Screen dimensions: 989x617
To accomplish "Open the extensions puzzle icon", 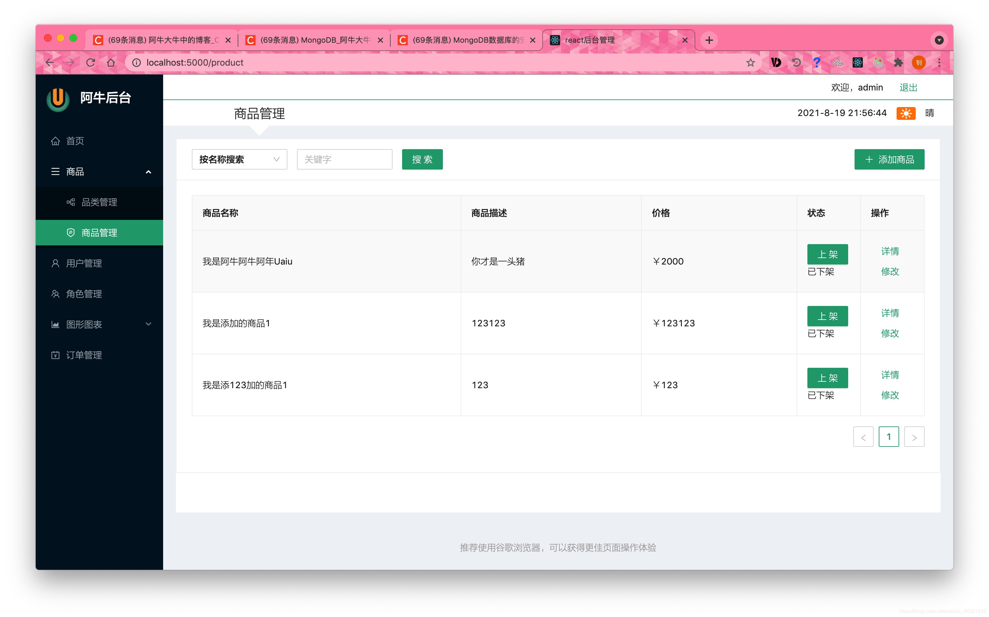I will [898, 62].
